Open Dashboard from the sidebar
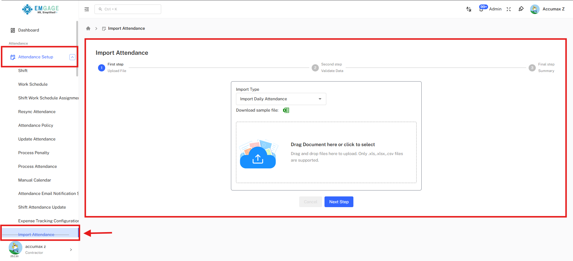Screen dimensions: 573x261 point(29,30)
